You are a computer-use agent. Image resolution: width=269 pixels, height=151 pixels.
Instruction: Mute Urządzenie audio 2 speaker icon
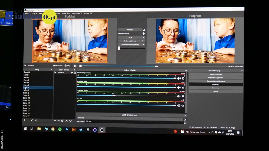coord(179,96)
